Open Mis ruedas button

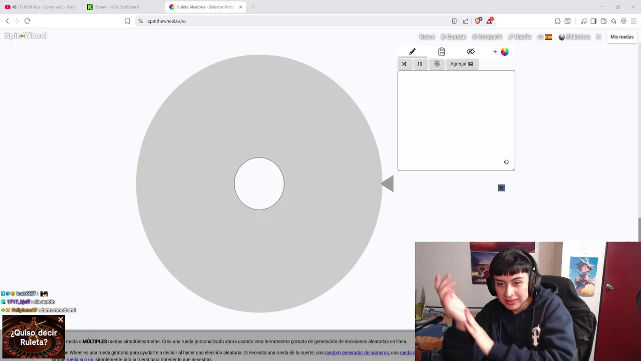coord(622,37)
